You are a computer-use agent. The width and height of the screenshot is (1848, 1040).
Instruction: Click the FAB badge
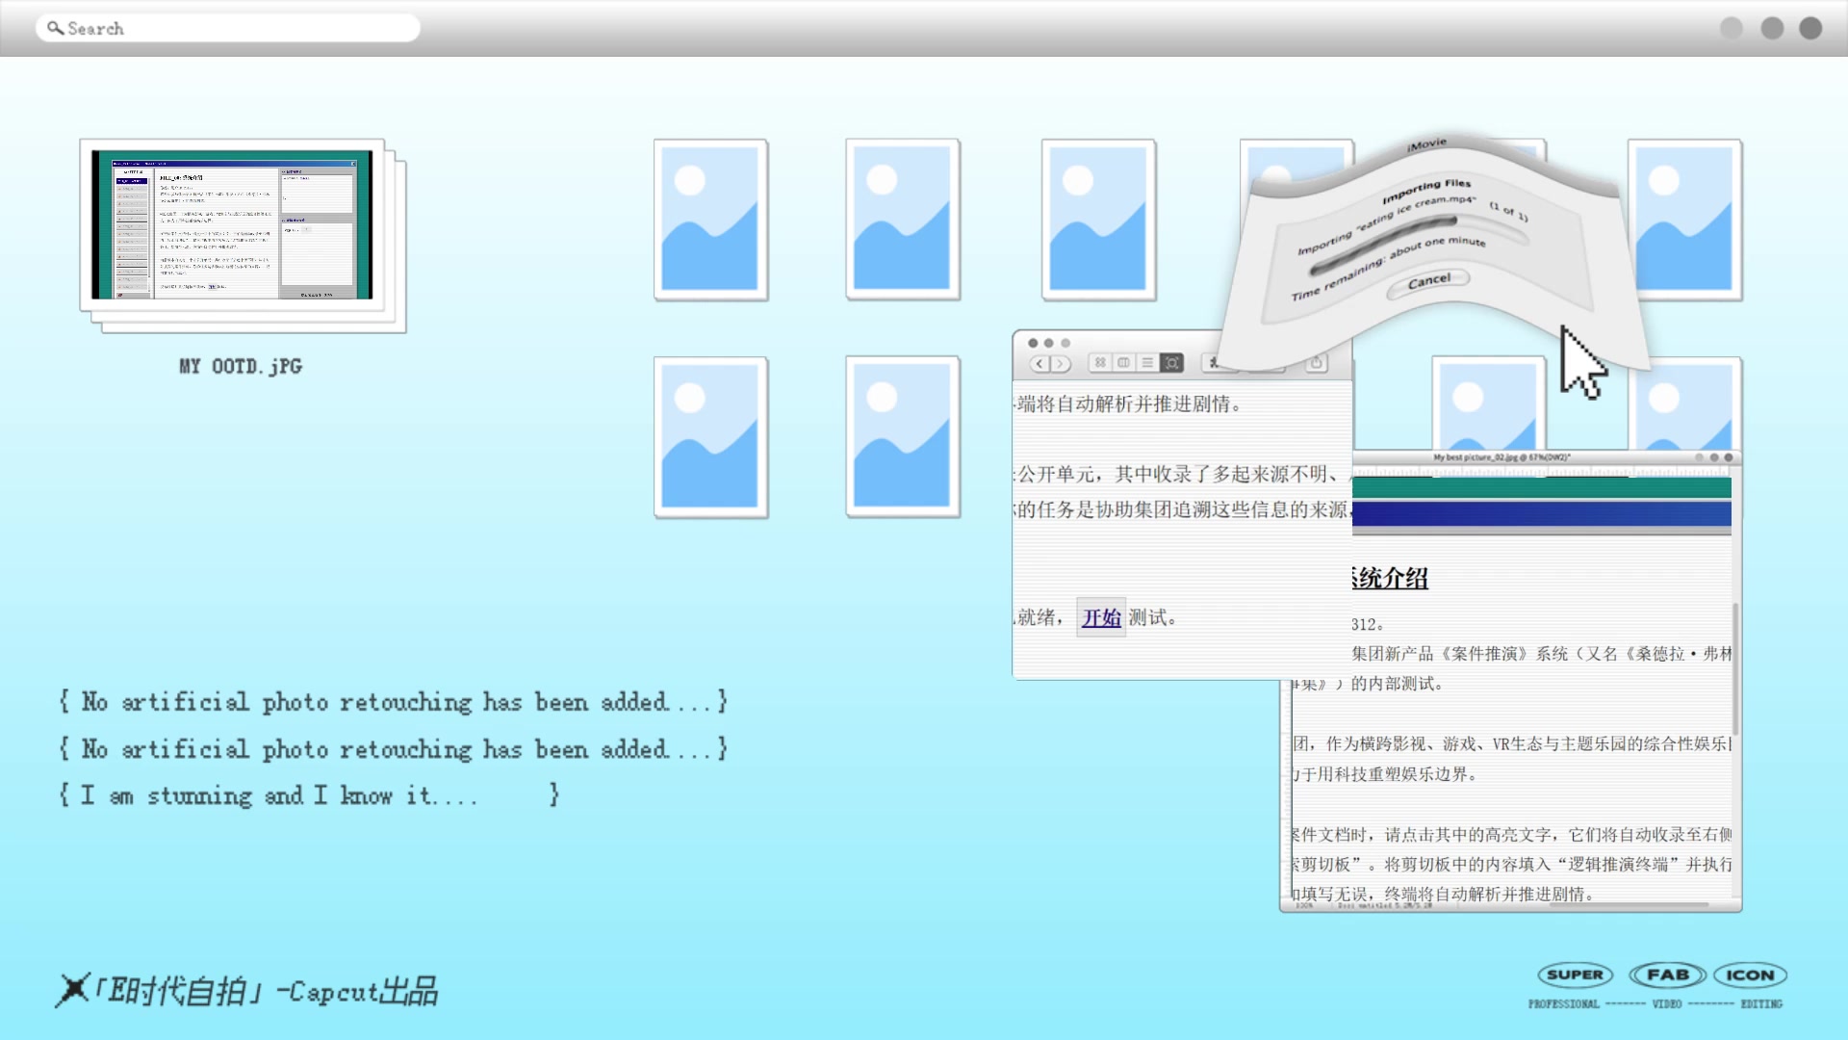(x=1667, y=975)
